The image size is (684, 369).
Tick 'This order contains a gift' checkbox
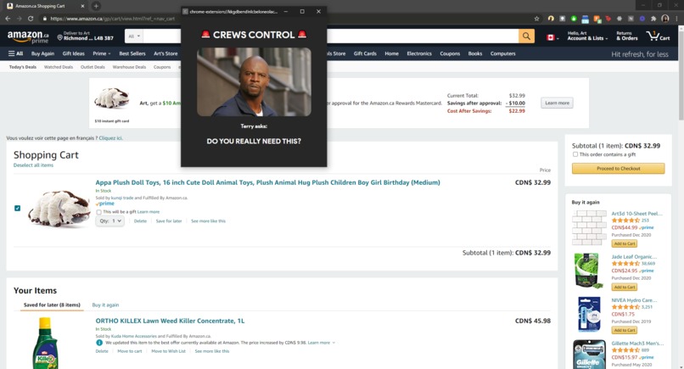575,154
